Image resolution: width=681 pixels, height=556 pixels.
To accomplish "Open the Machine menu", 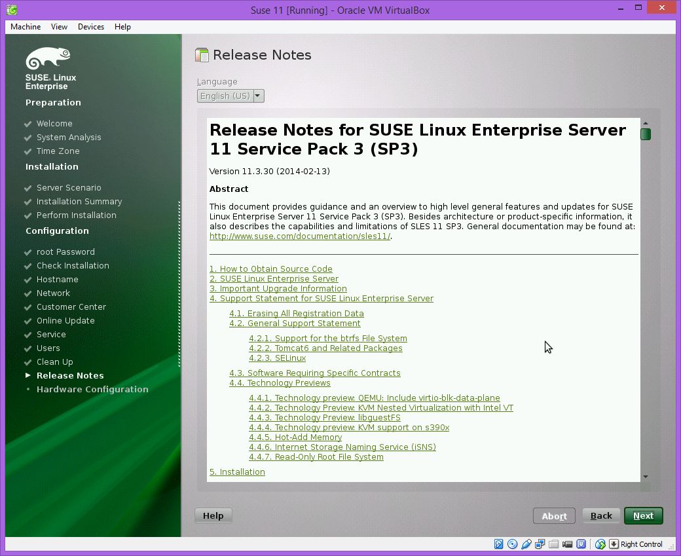I will coord(26,26).
